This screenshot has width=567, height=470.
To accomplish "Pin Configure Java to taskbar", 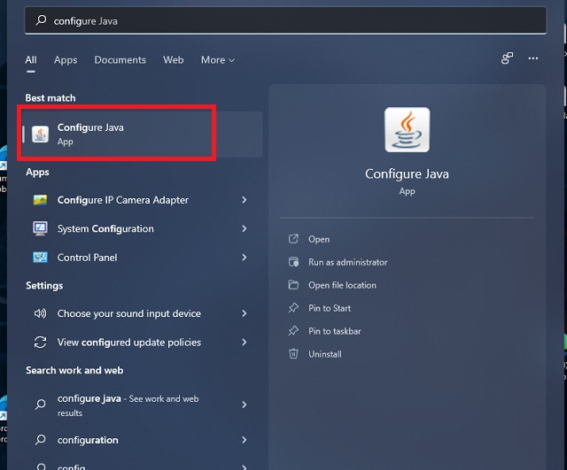I will [x=334, y=331].
